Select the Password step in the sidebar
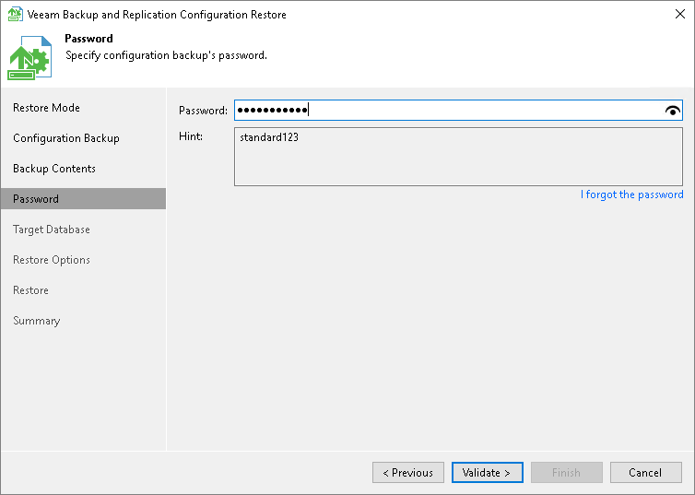This screenshot has height=495, width=695. 36,199
